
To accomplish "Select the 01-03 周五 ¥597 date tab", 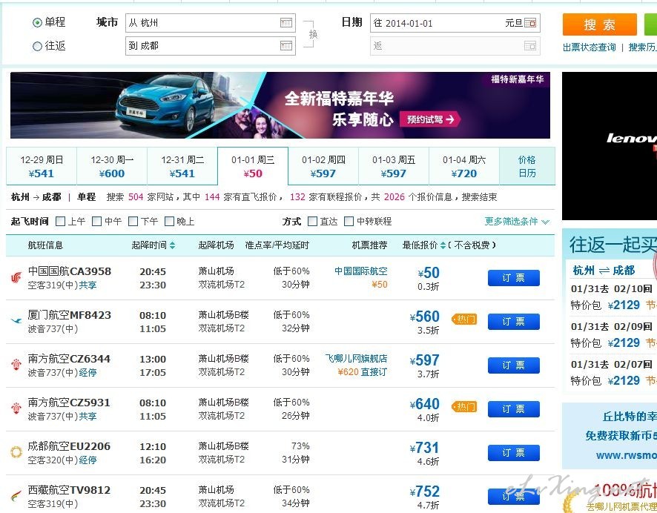I will (394, 166).
